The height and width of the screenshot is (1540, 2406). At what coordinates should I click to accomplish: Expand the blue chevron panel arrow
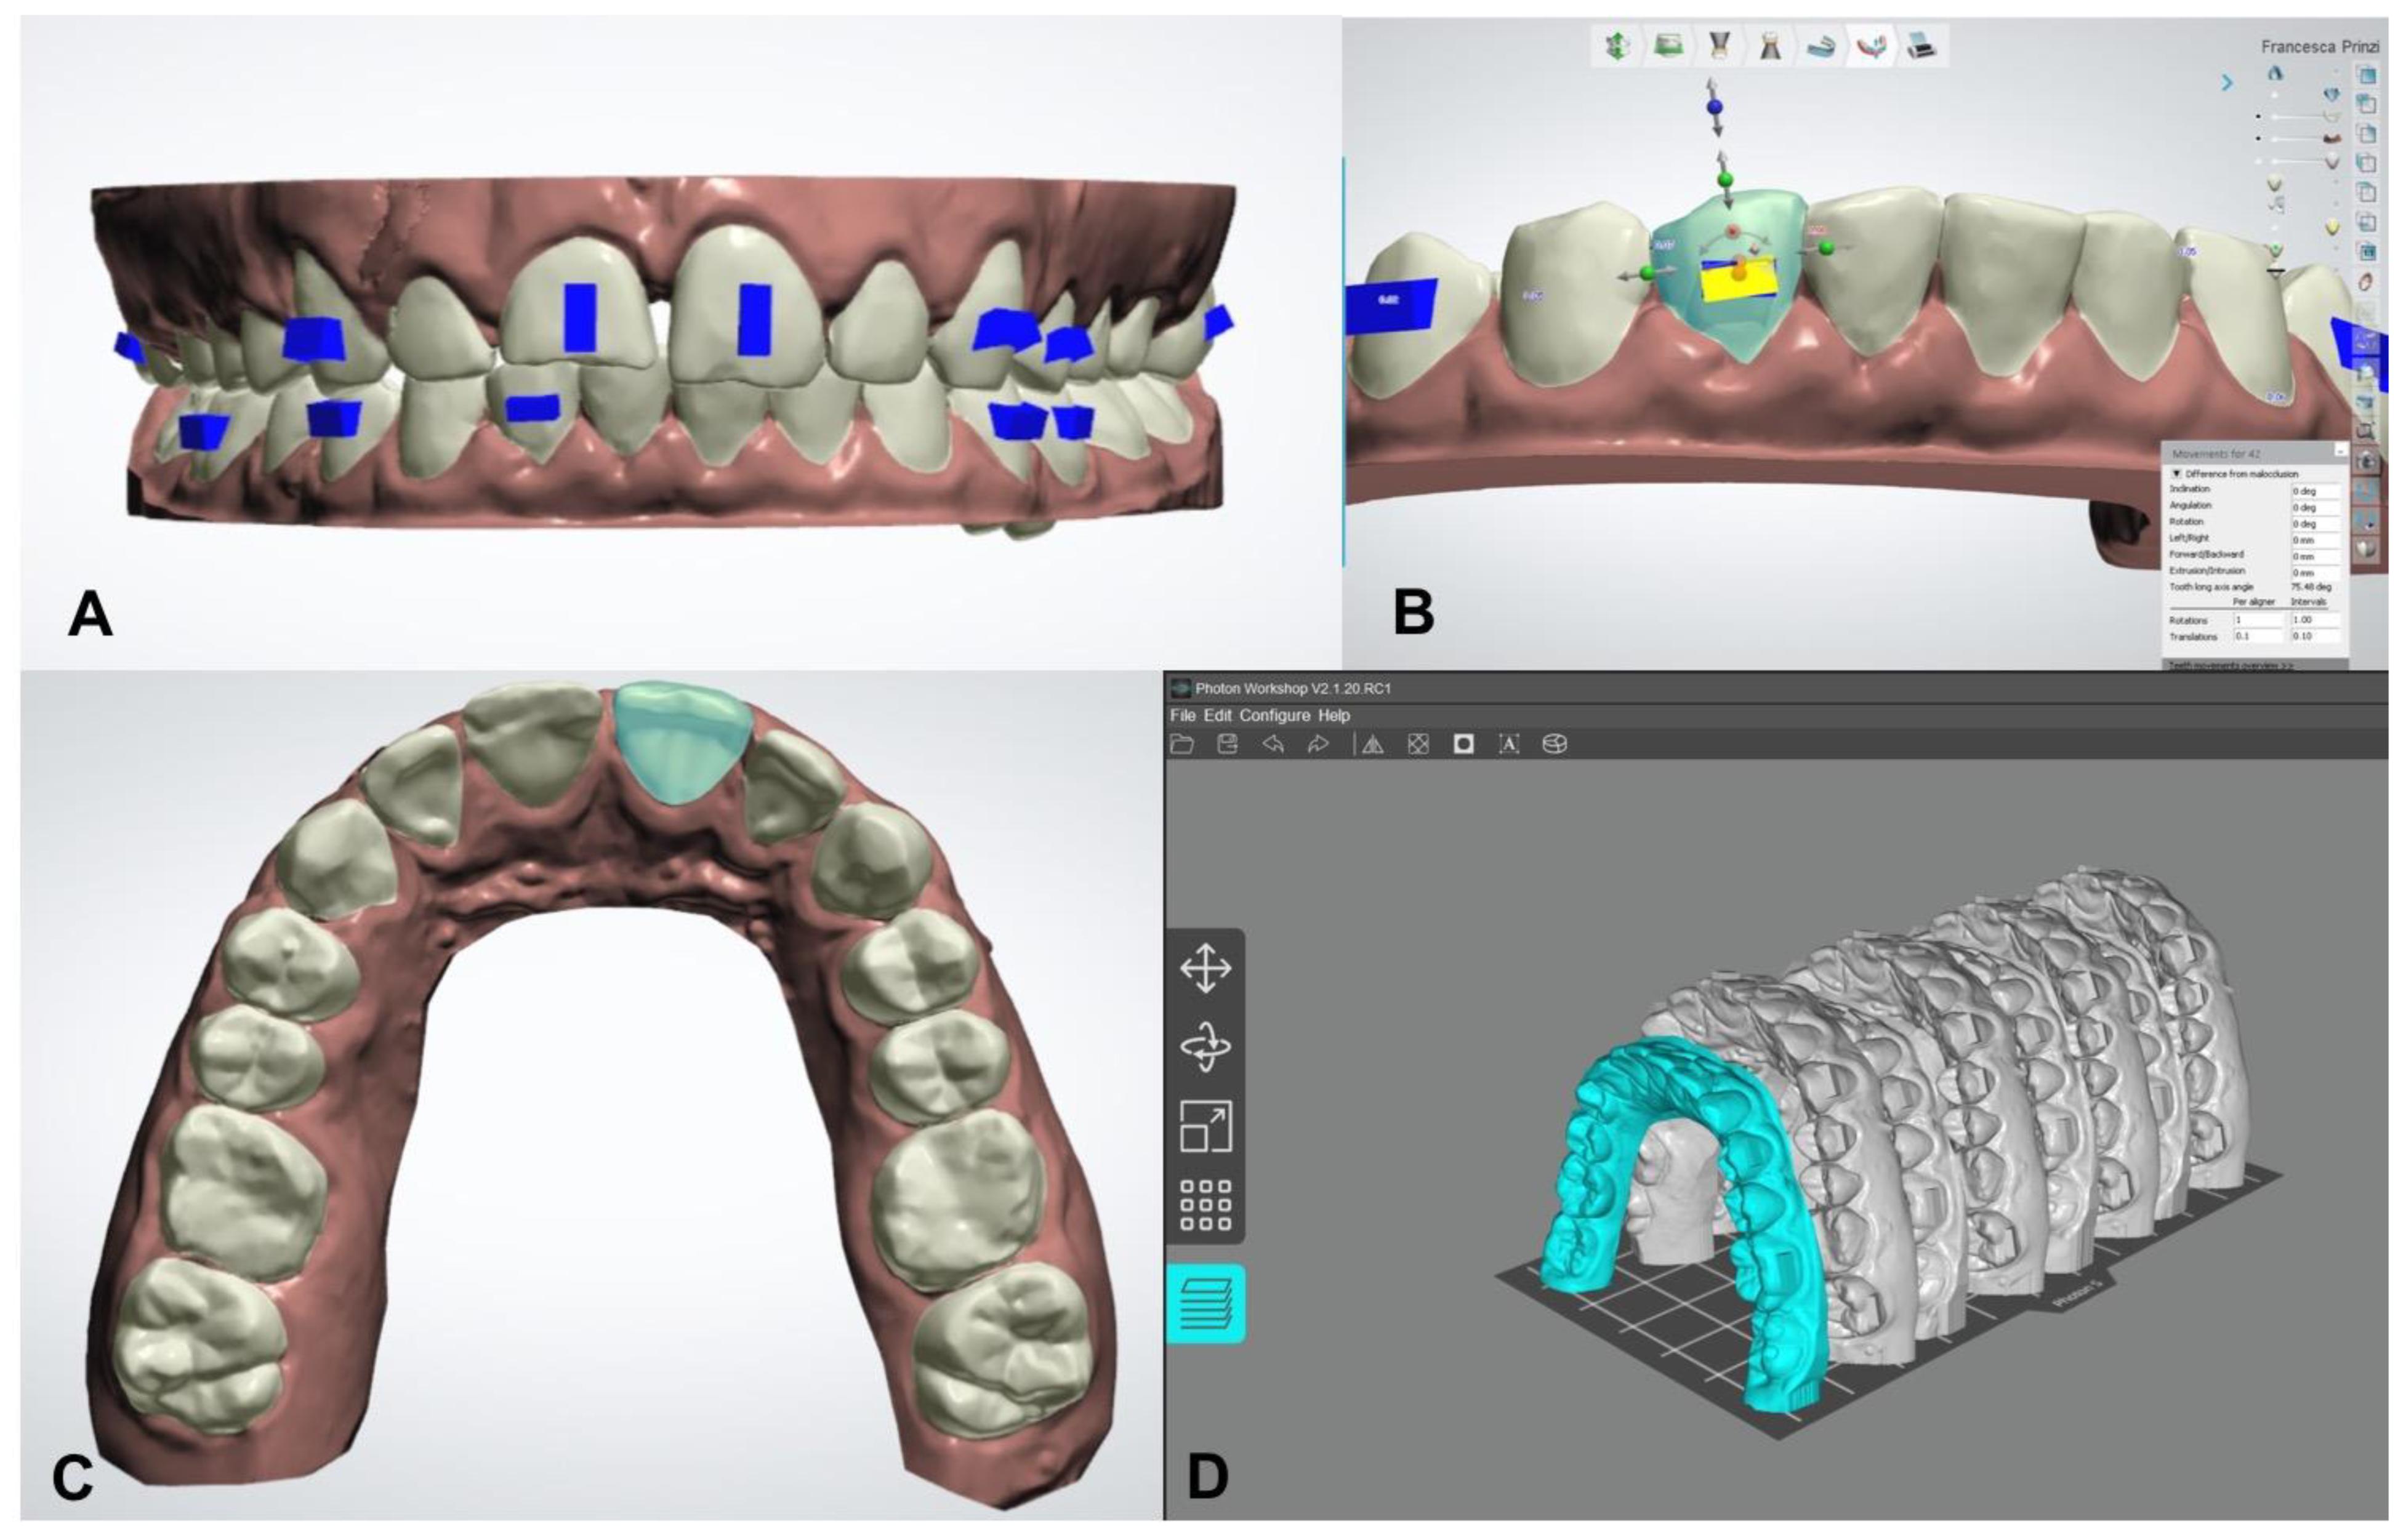click(x=2226, y=83)
